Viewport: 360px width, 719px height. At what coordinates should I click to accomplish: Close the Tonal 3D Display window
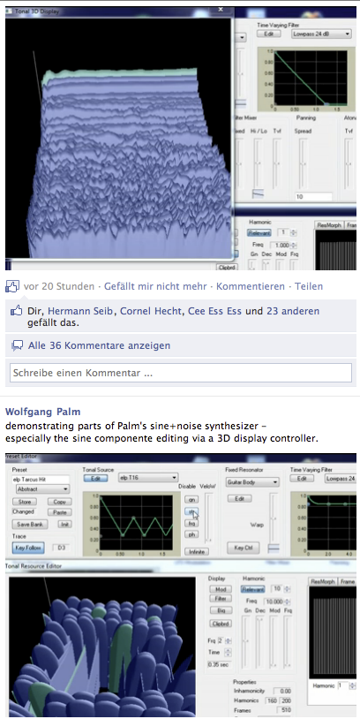point(221,9)
